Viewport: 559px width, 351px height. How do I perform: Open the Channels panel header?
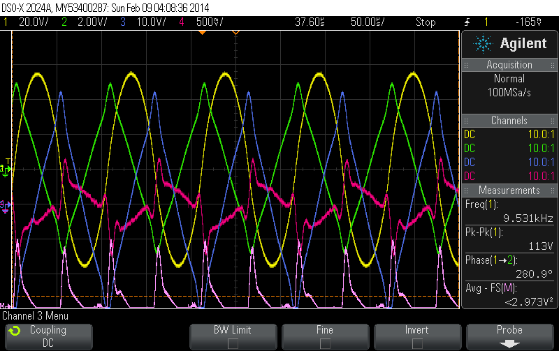(509, 121)
